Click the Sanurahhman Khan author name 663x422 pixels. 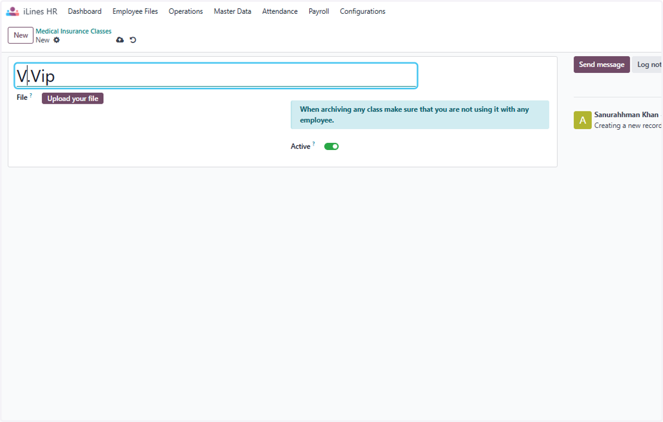coord(627,115)
